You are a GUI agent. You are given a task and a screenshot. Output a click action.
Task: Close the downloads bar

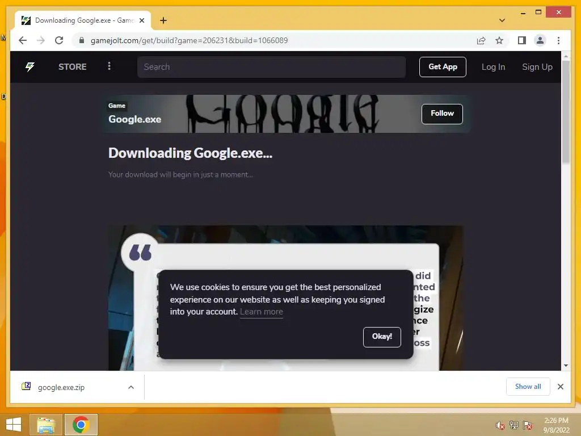pyautogui.click(x=560, y=387)
